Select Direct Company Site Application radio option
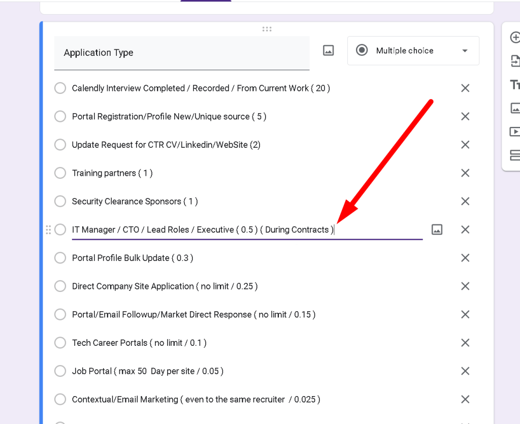520x424 pixels. pyautogui.click(x=60, y=286)
